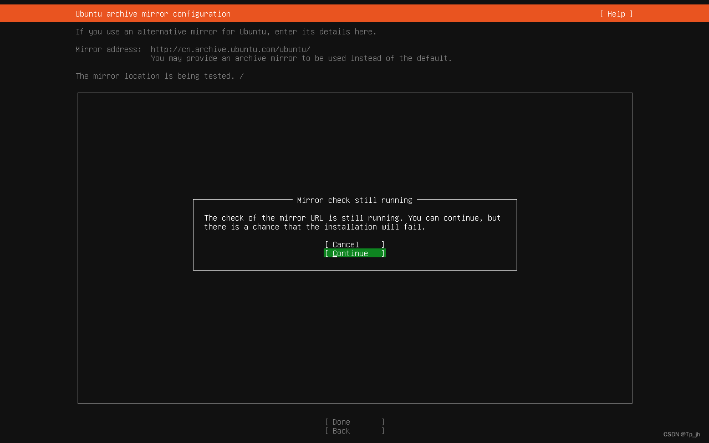The width and height of the screenshot is (709, 443).
Task: Select the Back button at bottom
Action: (x=355, y=431)
